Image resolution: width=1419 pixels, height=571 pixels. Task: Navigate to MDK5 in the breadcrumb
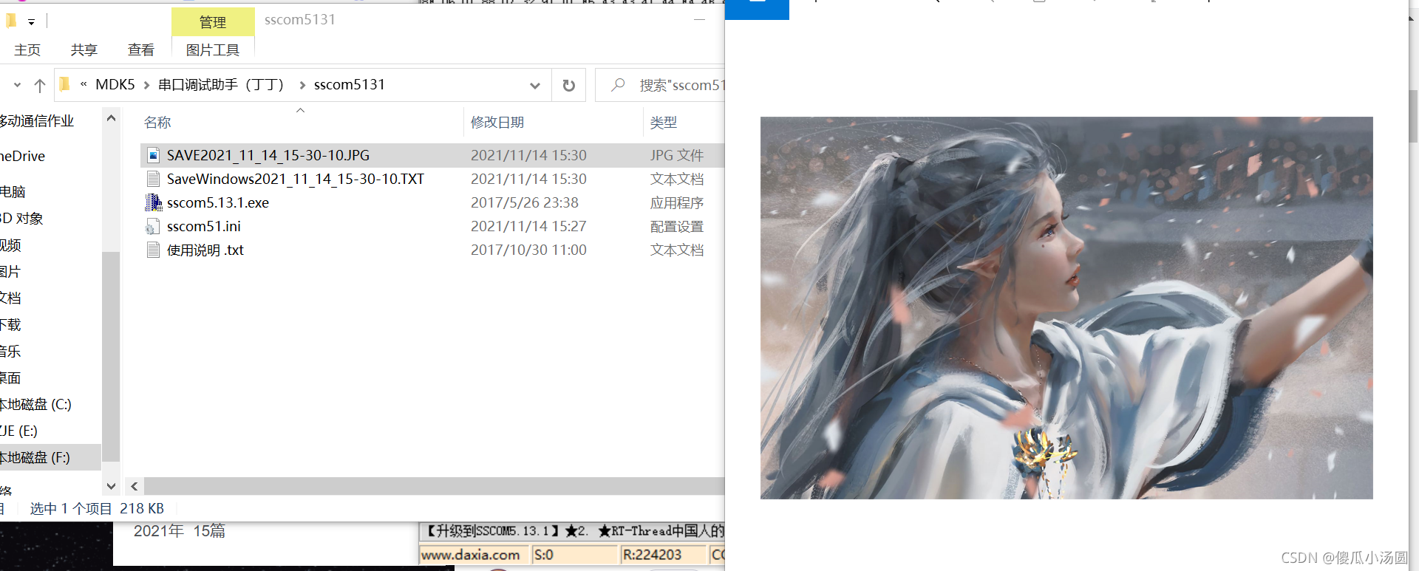pos(115,84)
